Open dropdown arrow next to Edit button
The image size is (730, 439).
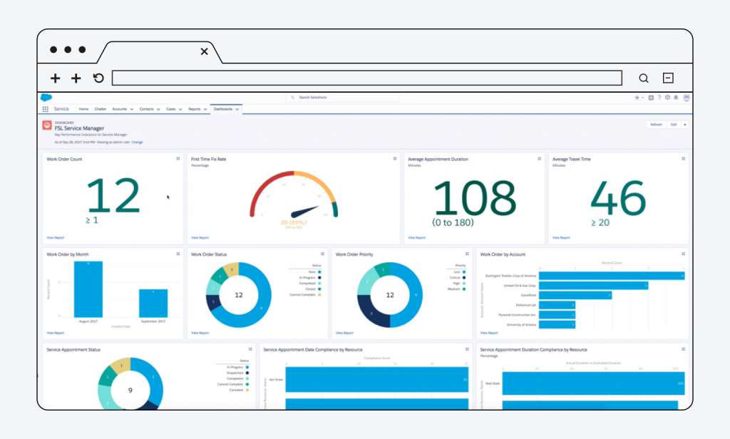(685, 125)
